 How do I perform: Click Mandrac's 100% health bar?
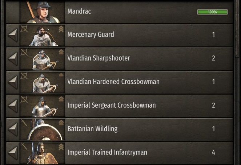tap(212, 12)
